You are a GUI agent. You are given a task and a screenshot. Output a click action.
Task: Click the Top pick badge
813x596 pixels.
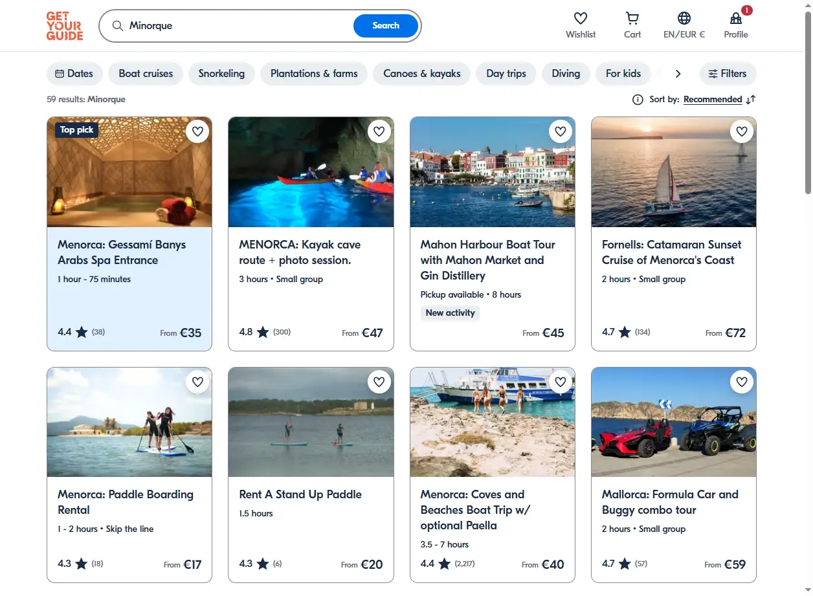click(x=76, y=130)
